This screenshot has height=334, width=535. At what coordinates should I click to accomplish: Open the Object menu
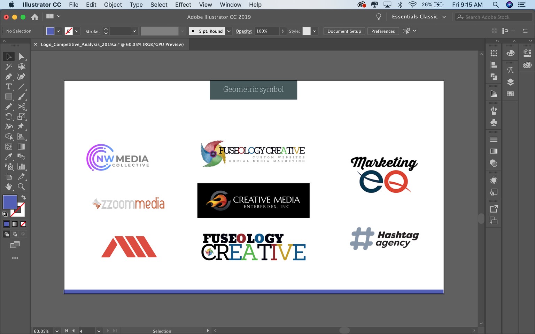tap(113, 5)
